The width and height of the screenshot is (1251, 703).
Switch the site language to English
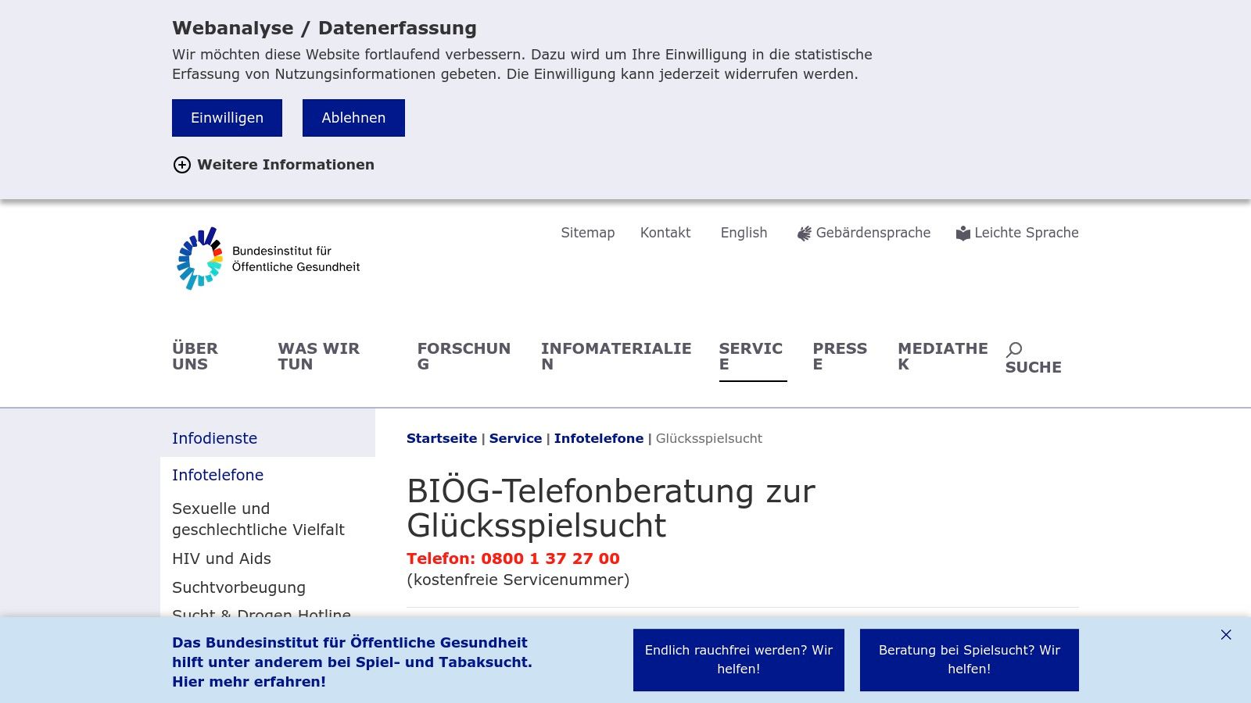[x=744, y=232]
